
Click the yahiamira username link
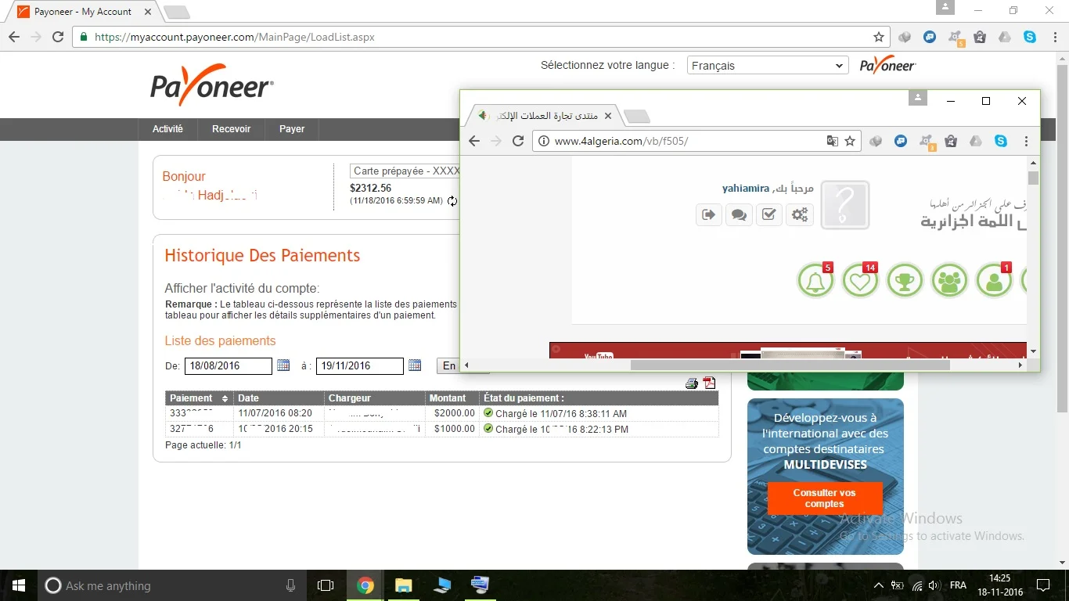(x=745, y=189)
